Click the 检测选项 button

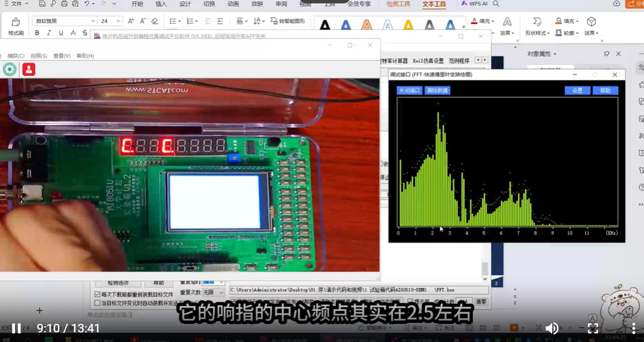[118, 283]
